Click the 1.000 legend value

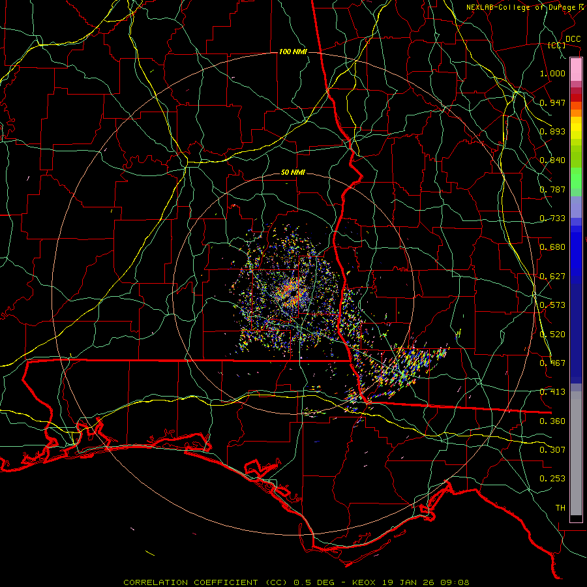[x=552, y=73]
